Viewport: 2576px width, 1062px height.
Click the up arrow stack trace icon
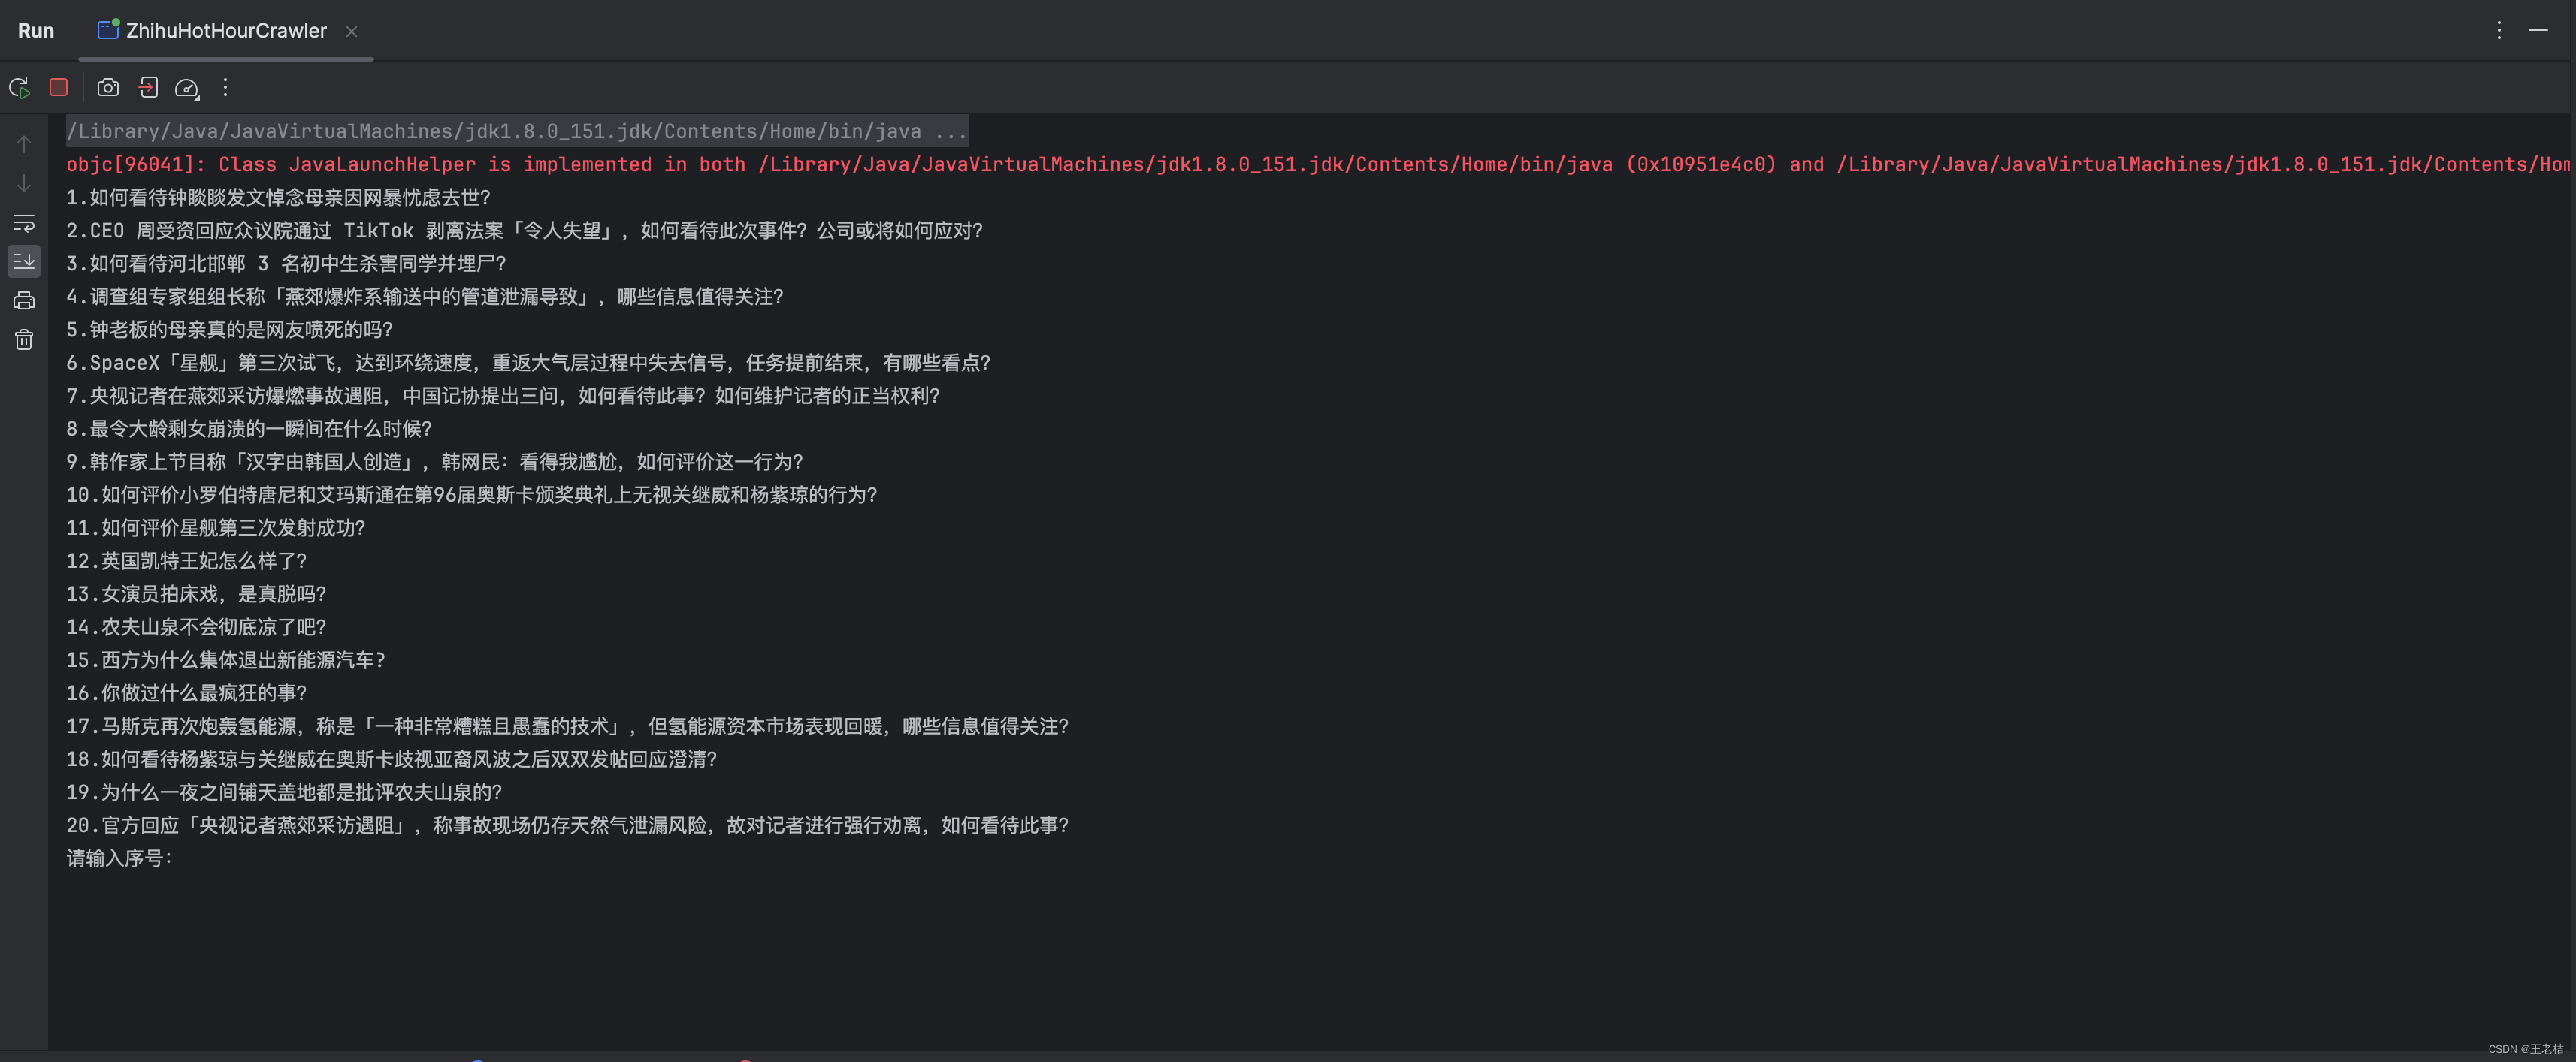pyautogui.click(x=24, y=144)
